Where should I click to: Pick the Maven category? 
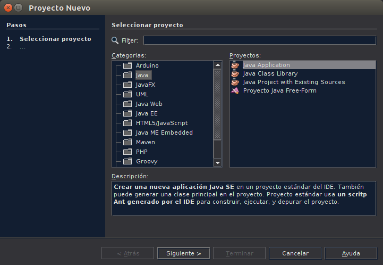coord(146,142)
